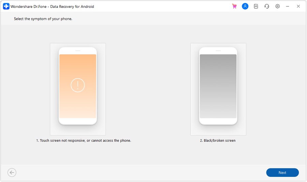Click the speaker notch of the gray phone
This screenshot has width=307, height=182.
click(218, 51)
